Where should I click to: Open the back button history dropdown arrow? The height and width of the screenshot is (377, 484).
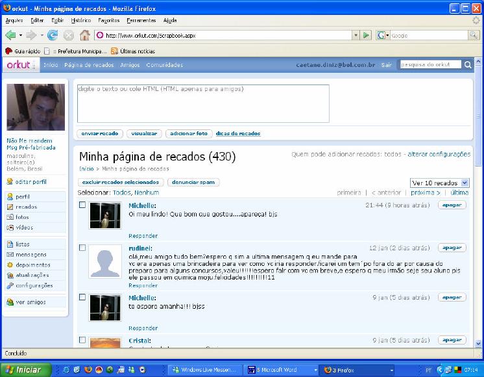pyautogui.click(x=21, y=35)
